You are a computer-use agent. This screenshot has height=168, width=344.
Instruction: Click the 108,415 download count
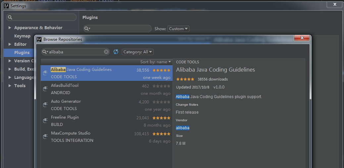(x=141, y=134)
